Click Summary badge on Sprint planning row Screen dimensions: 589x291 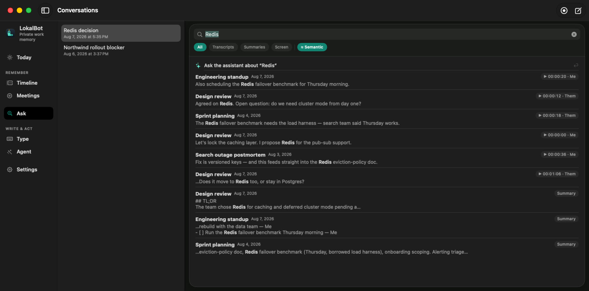click(x=566, y=244)
